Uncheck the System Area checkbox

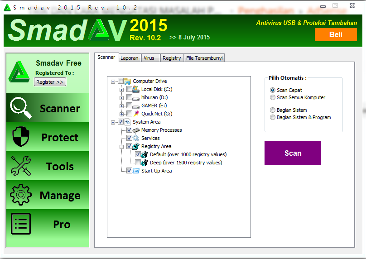[x=120, y=121]
